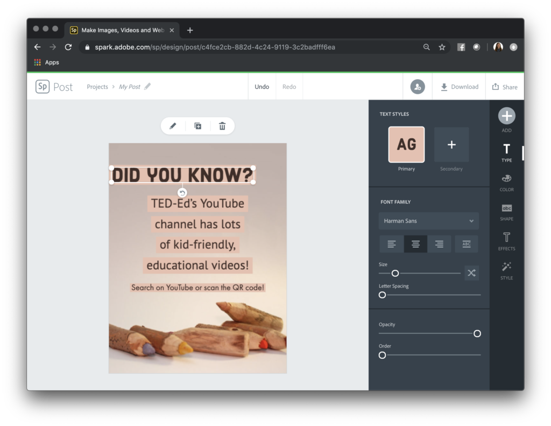The image size is (551, 426).
Task: Enable right text alignment
Action: 440,243
